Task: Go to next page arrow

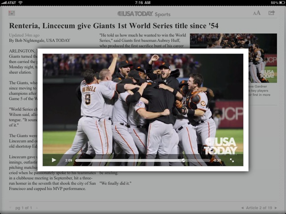Action: point(37,208)
